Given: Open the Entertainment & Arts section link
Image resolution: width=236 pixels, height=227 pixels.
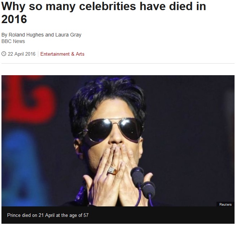Looking at the screenshot, I should [x=62, y=54].
